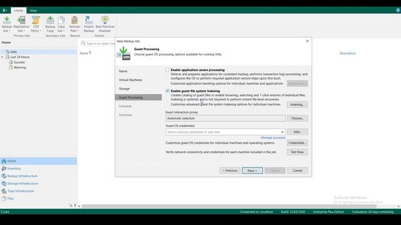The image size is (401, 225).
Task: Click the Success status icon in the tree
Action: tap(11, 62)
